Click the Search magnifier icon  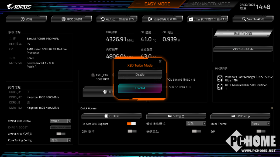[x=244, y=19]
